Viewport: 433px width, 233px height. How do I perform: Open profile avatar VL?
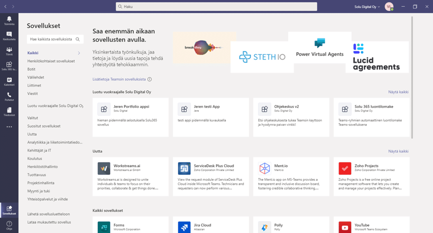pos(389,7)
